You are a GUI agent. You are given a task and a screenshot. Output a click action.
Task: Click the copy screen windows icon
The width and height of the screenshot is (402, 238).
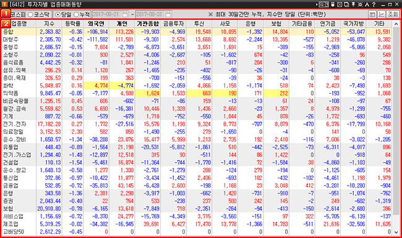(x=346, y=4)
